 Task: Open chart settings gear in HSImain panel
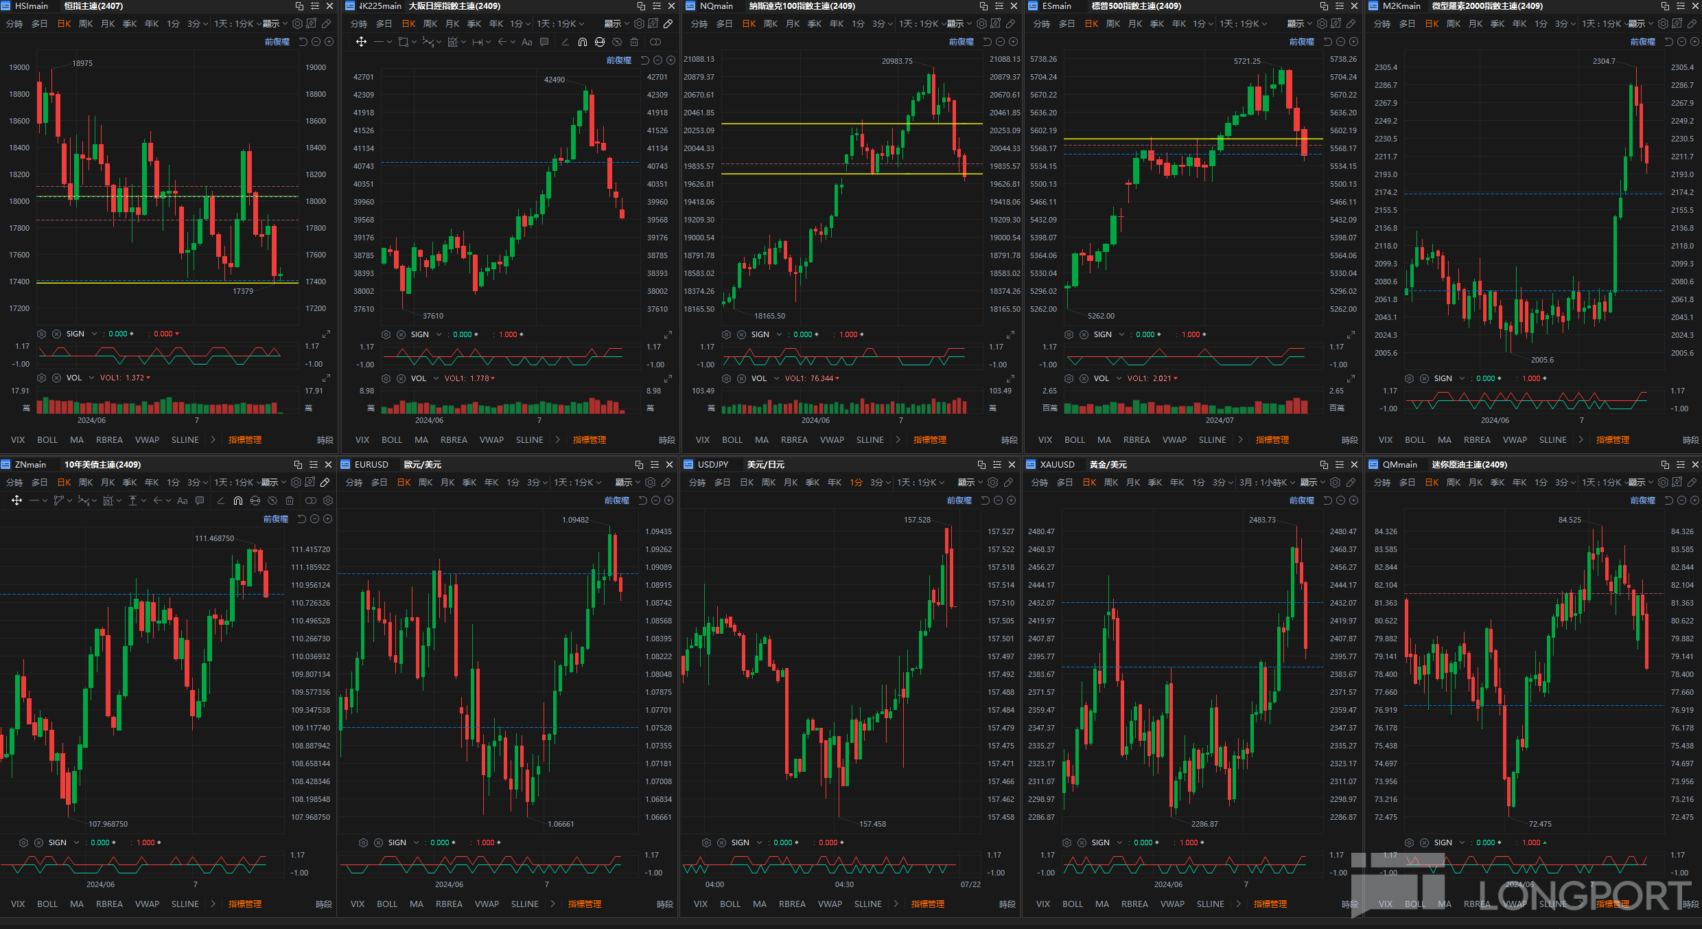(297, 24)
